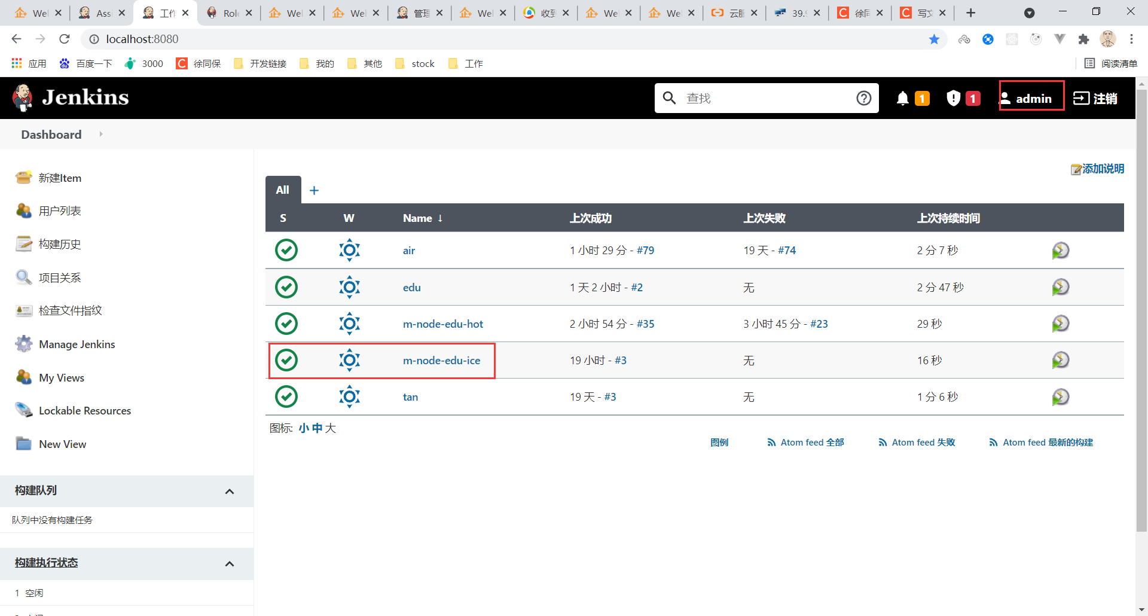Trigger a build of m-node-edu-hot via its schedule icon
This screenshot has height=616, width=1148.
(1060, 323)
